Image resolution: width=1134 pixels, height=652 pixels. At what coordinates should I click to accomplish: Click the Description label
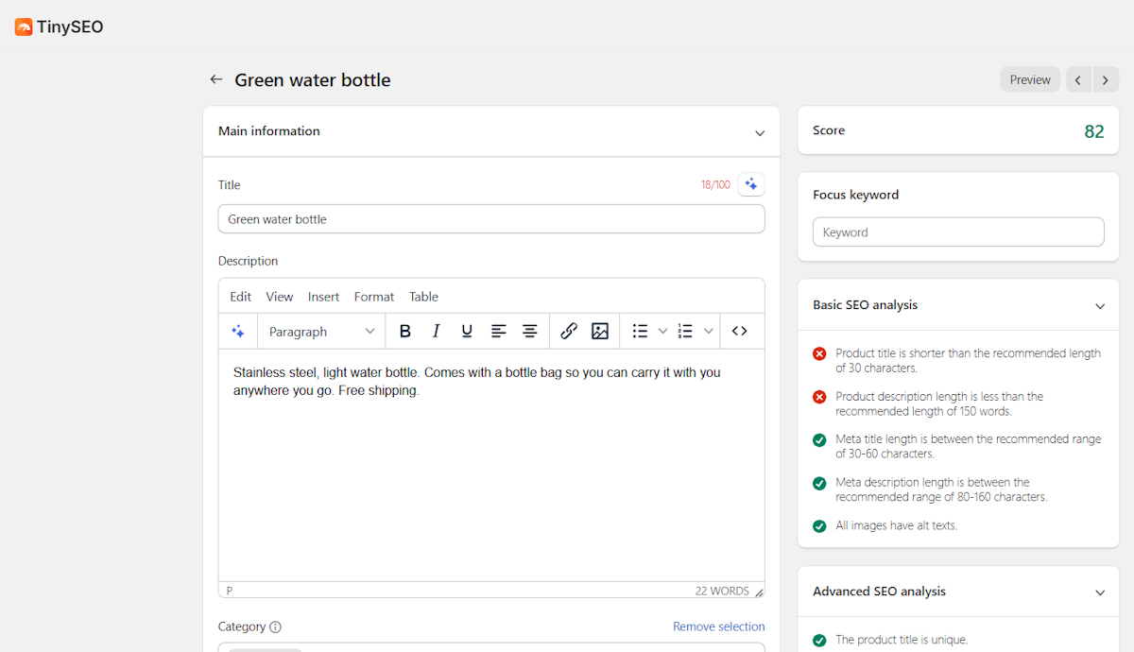[x=249, y=261]
